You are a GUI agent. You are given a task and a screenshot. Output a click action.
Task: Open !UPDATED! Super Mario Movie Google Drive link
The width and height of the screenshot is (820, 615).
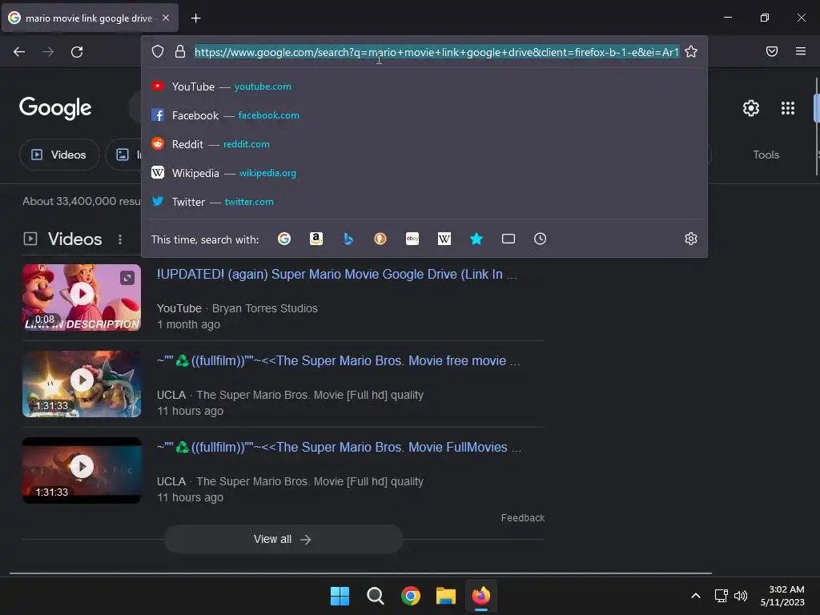point(337,274)
